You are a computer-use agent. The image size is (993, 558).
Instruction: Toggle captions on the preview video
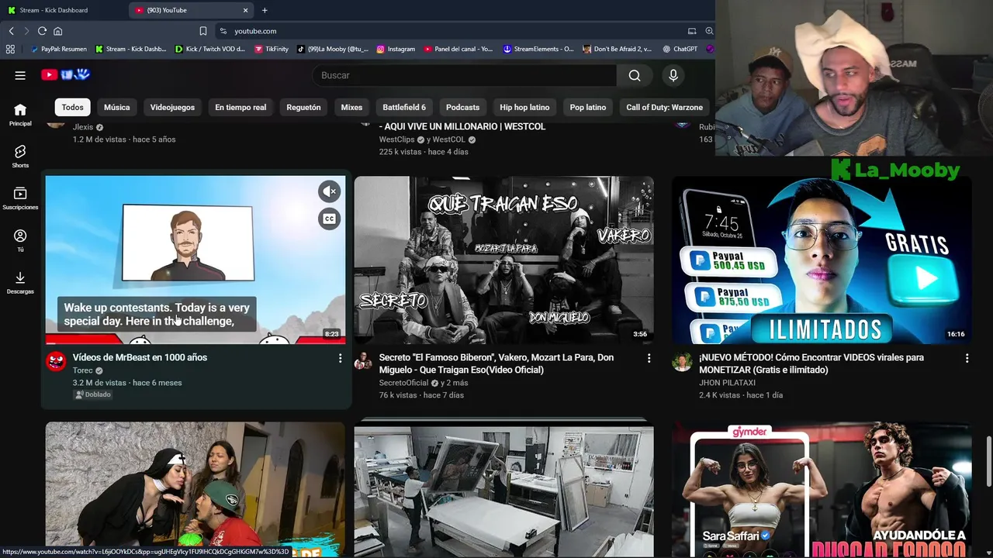[x=330, y=219]
